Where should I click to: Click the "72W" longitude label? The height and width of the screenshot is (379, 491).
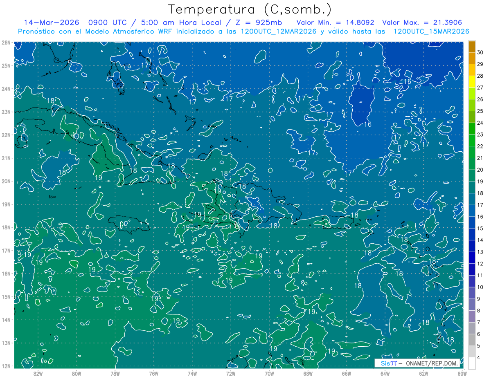tap(231, 373)
